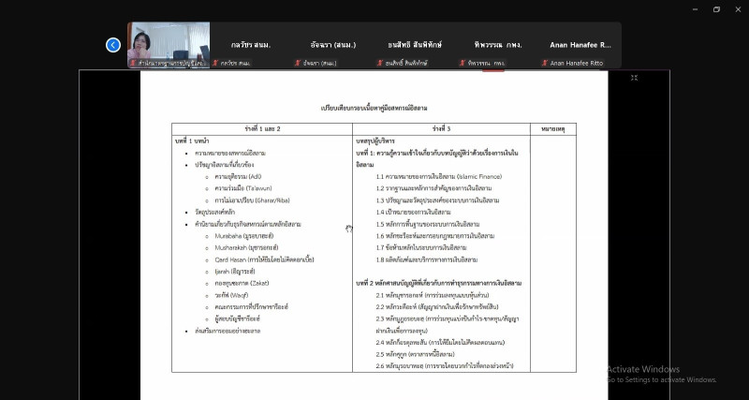Click the line containing '(Ta'awun)'
749x400 pixels.
click(x=243, y=188)
